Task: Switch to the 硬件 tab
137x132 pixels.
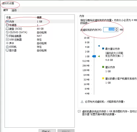Action: click(6, 10)
